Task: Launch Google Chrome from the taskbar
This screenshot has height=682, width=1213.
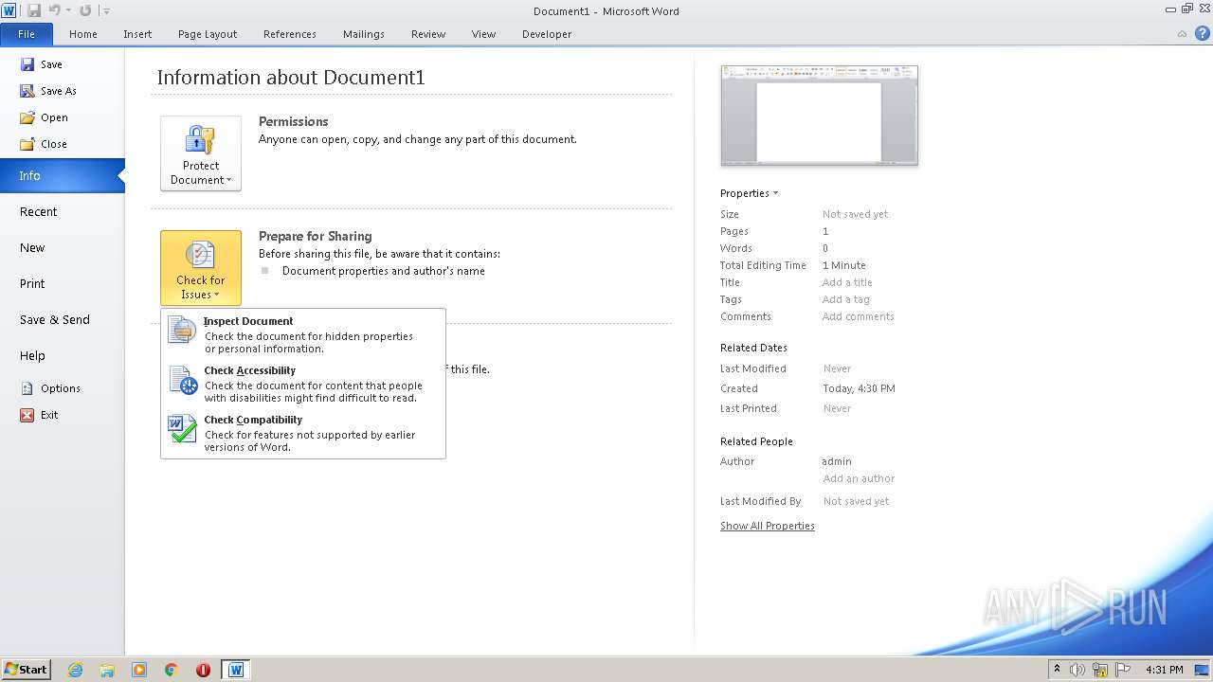Action: 172,670
